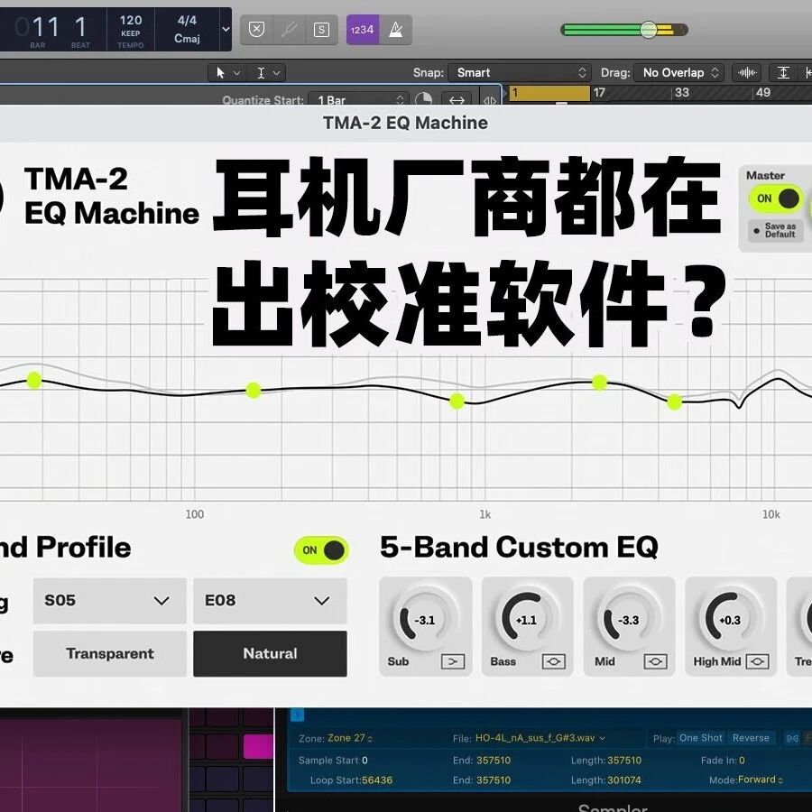Select the Mid band EQ point

click(457, 401)
